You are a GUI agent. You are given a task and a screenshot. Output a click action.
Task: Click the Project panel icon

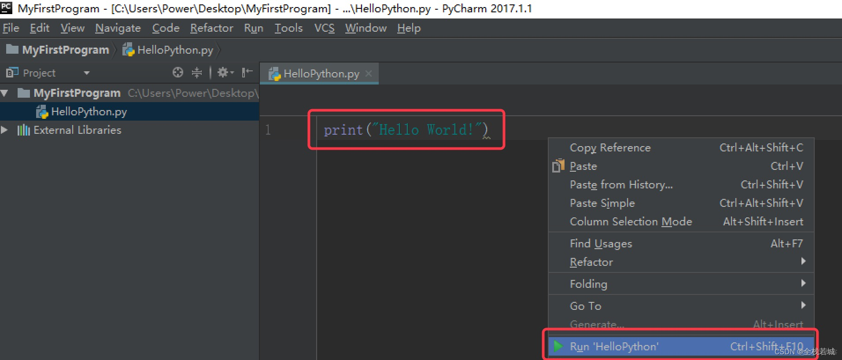pos(12,72)
